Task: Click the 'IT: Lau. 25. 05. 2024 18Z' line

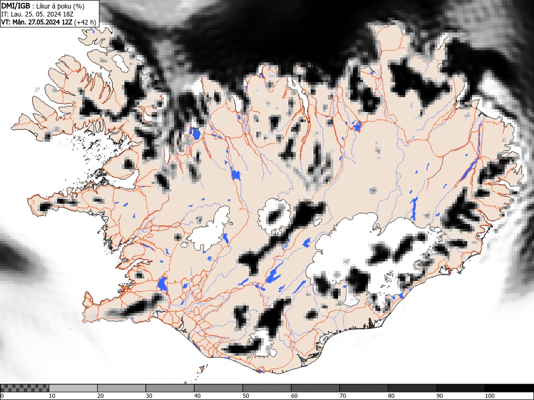Action: click(37, 14)
